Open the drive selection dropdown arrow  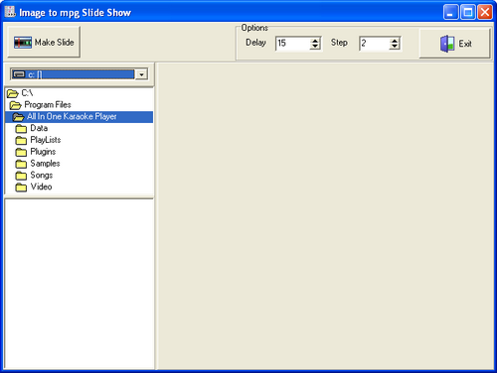click(141, 74)
